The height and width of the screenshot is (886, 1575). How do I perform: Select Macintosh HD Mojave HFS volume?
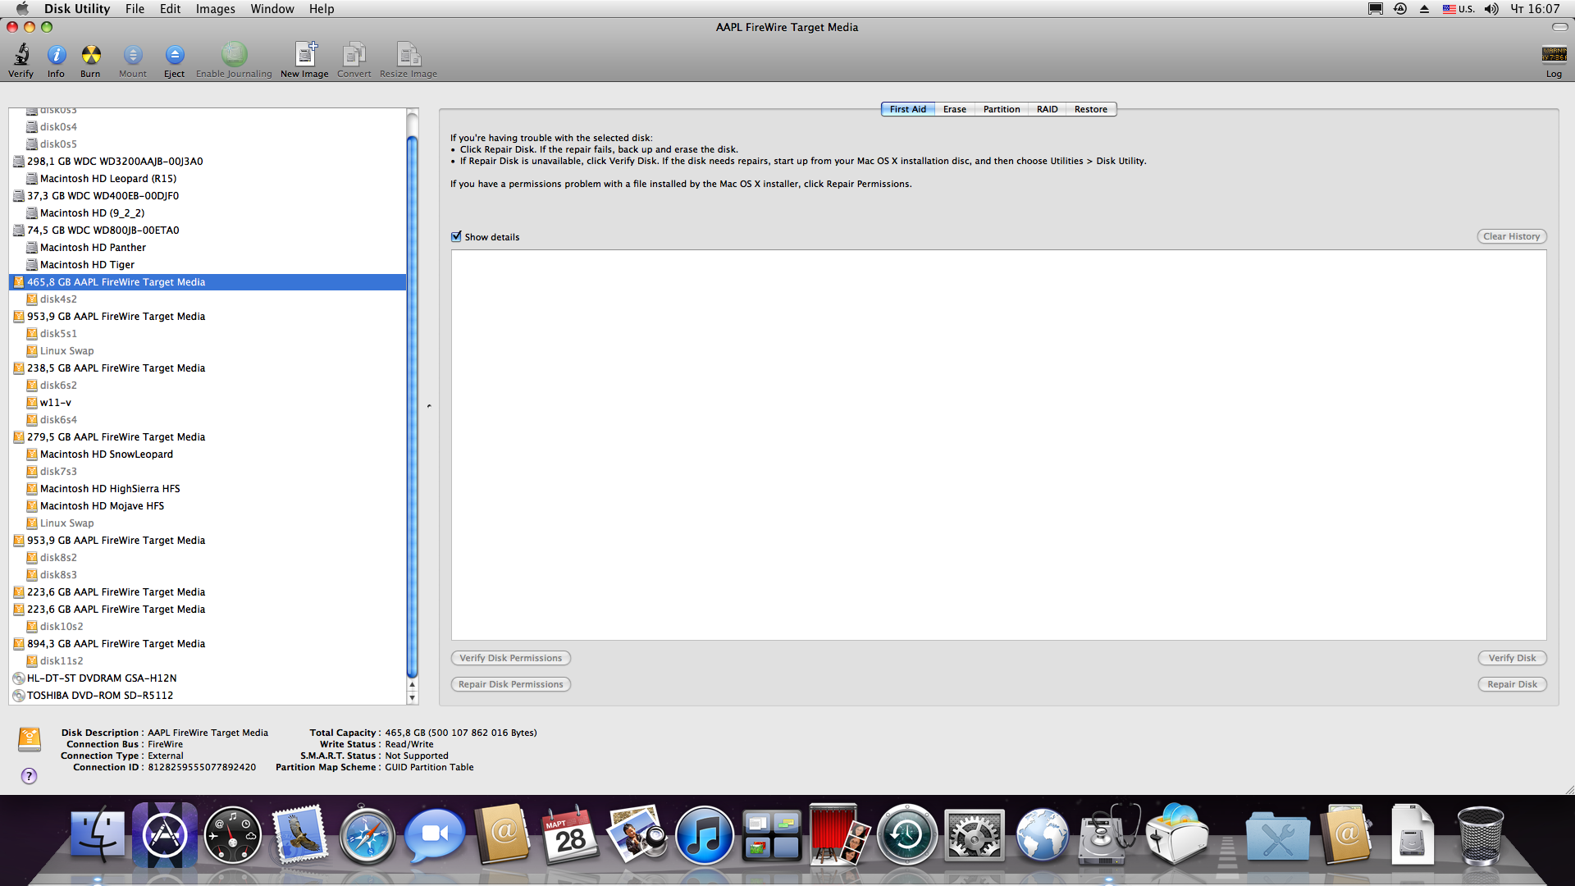click(102, 506)
